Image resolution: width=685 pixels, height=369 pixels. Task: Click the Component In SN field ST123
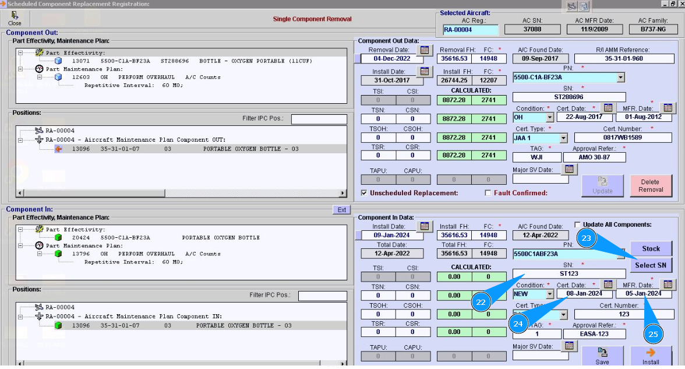(569, 275)
